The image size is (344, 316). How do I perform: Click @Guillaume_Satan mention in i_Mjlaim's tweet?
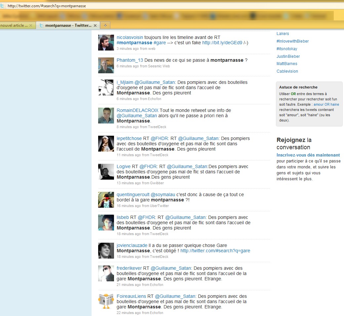(x=154, y=83)
